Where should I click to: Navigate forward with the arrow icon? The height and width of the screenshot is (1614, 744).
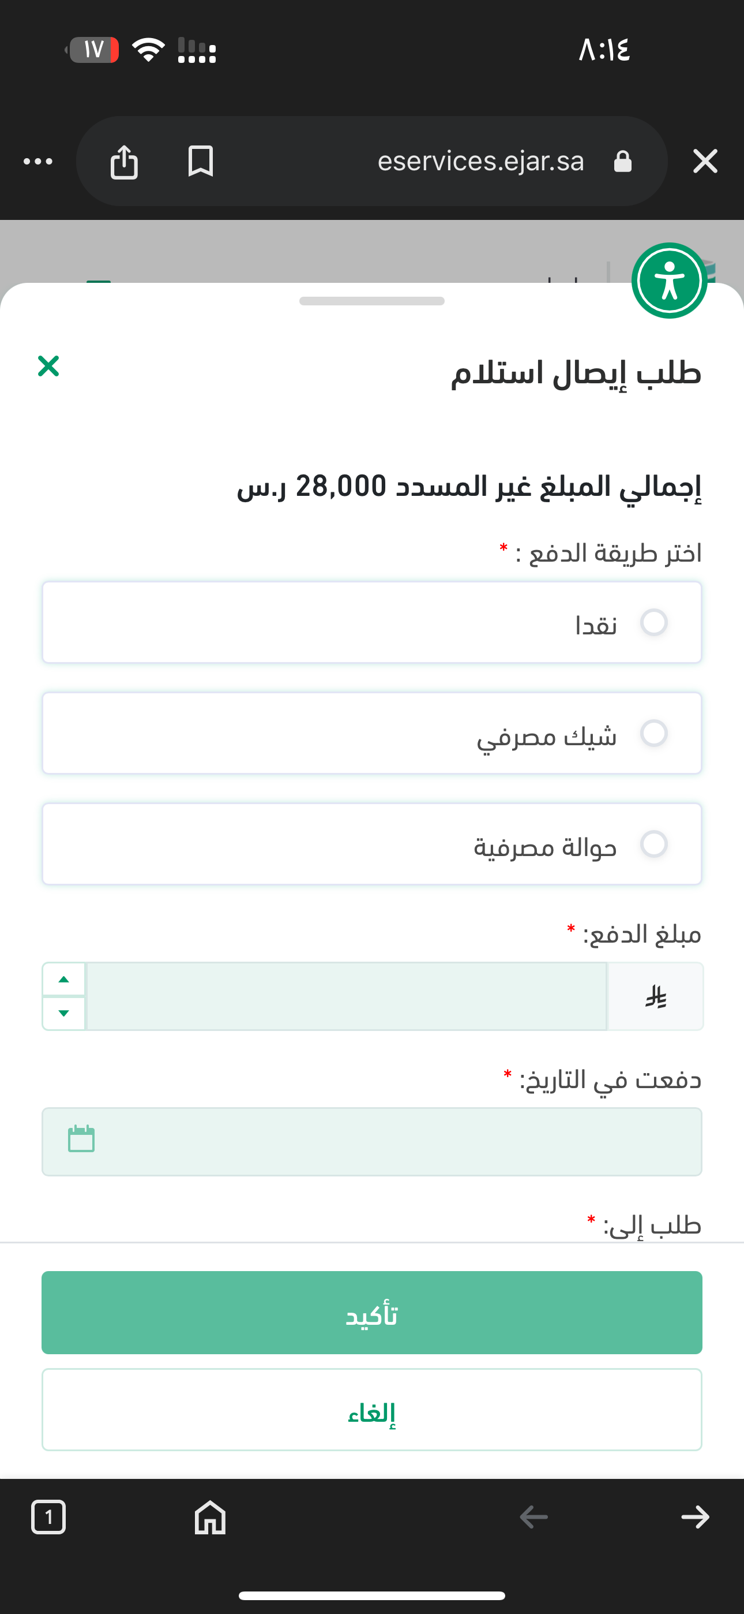[x=695, y=1517]
